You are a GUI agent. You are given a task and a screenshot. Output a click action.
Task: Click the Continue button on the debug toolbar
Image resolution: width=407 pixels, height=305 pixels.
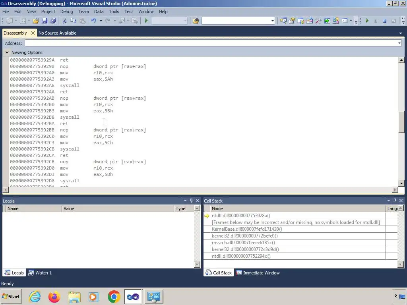367,21
